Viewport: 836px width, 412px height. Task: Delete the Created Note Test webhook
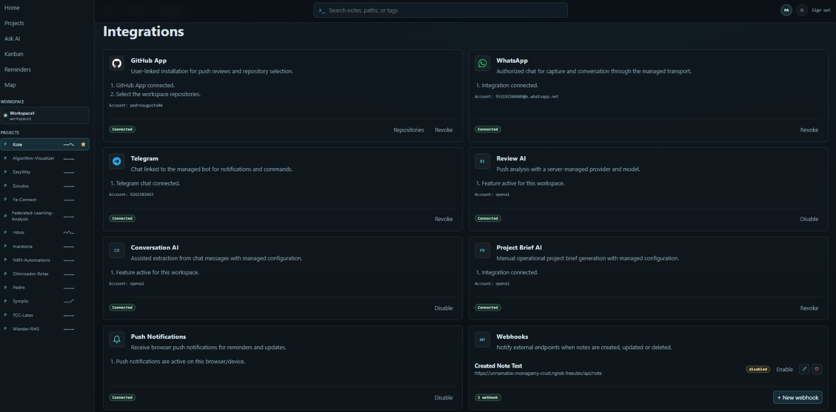[817, 369]
